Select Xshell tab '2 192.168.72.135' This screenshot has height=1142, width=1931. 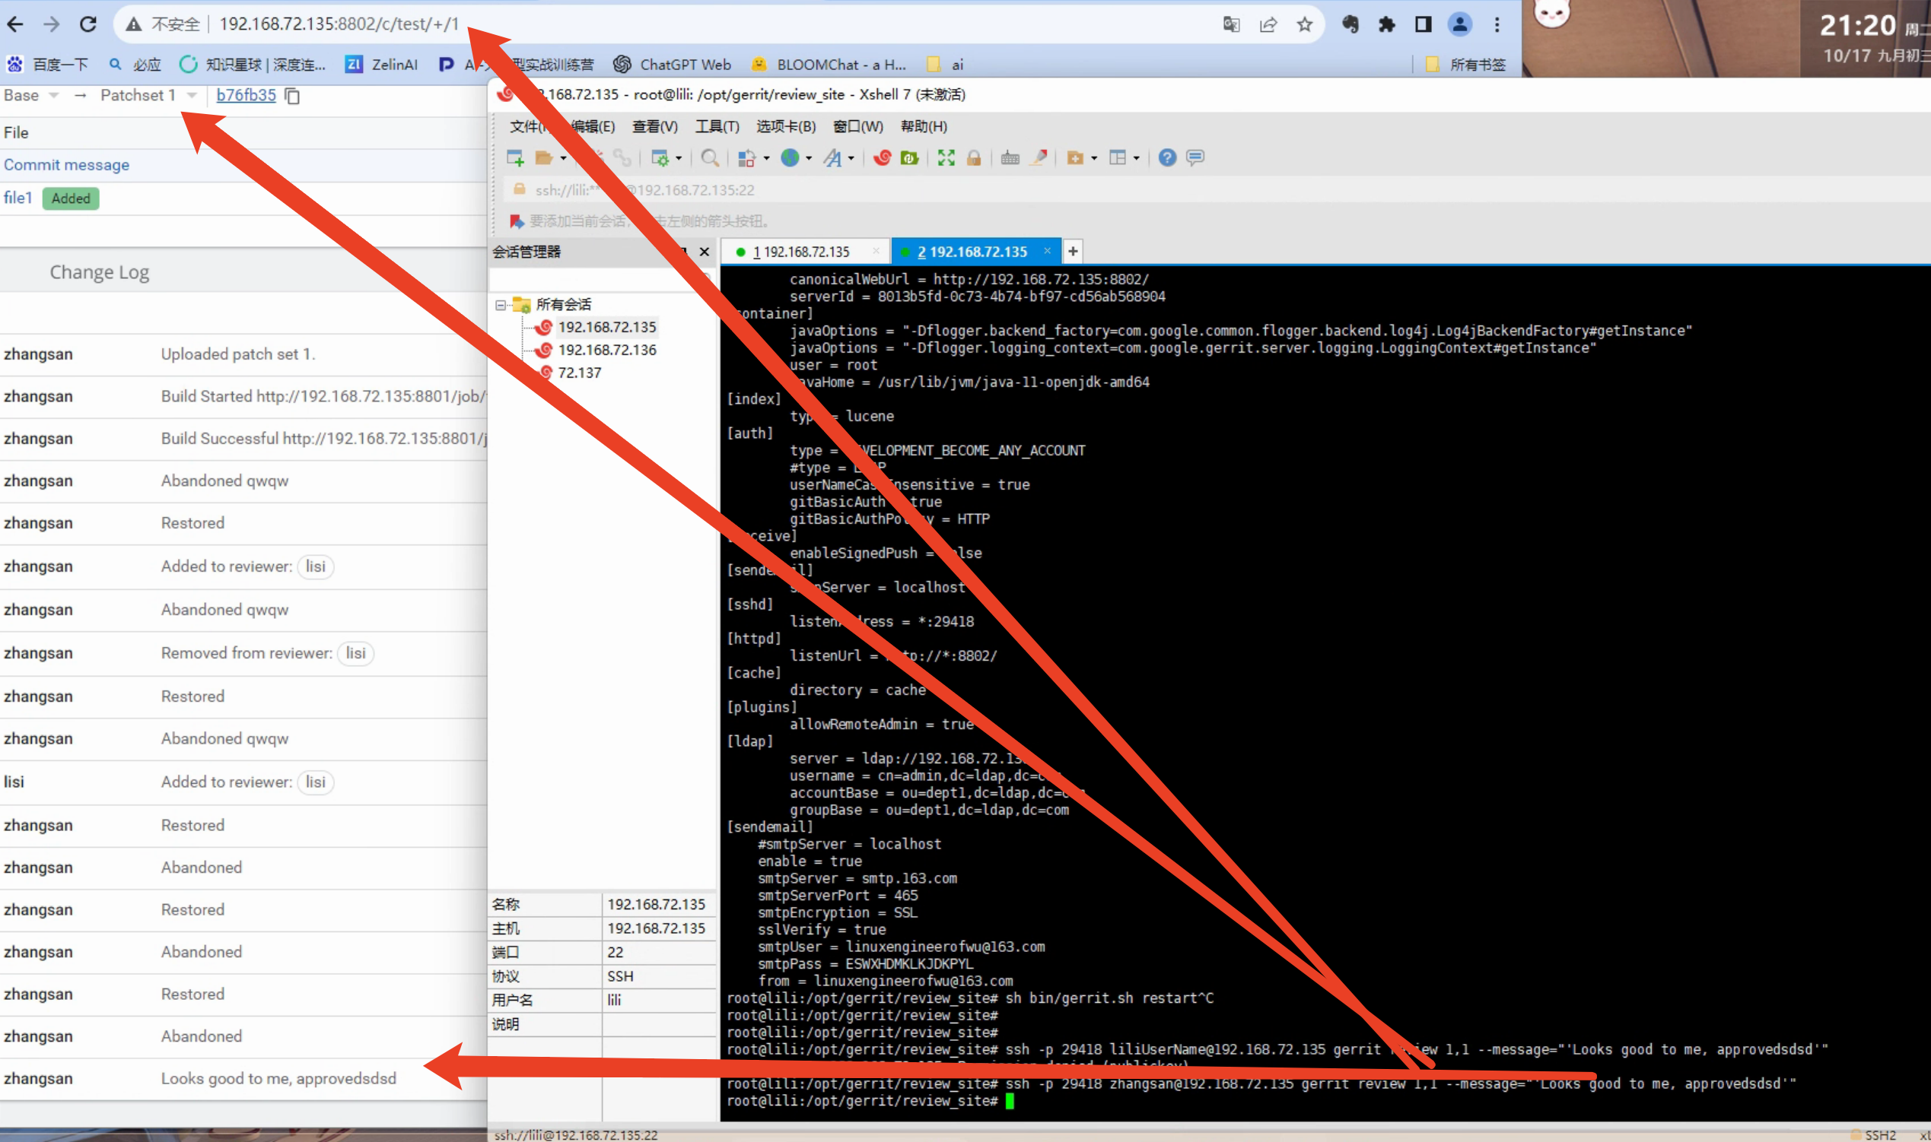975,252
